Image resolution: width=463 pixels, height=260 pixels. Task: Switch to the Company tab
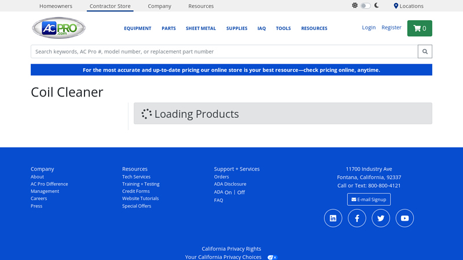159,6
